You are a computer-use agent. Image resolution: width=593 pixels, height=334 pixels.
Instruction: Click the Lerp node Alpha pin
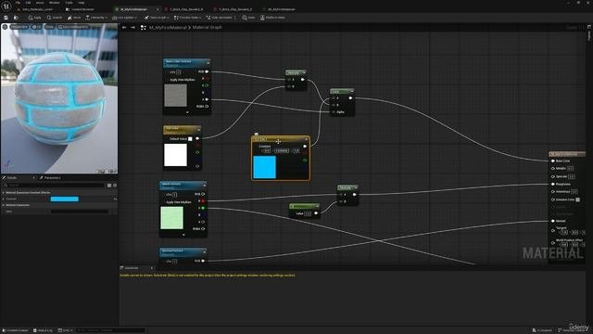pos(334,112)
